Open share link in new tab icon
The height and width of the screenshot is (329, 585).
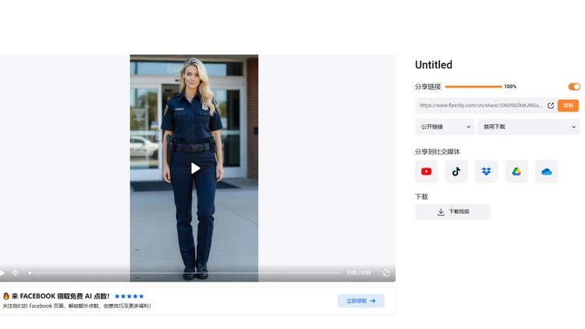coord(551,105)
